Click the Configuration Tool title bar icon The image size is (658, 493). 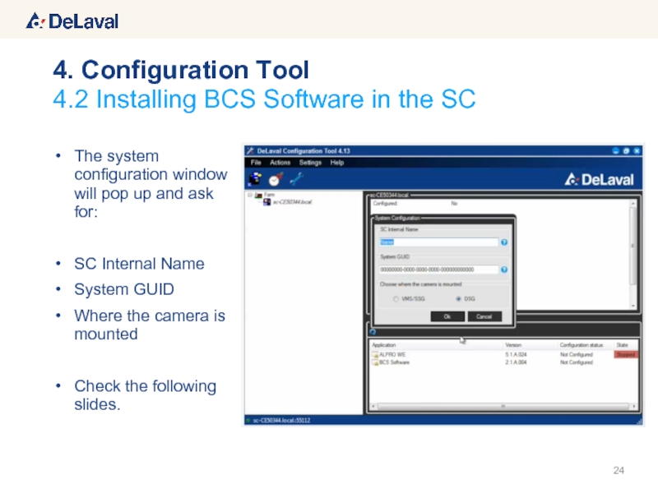250,150
